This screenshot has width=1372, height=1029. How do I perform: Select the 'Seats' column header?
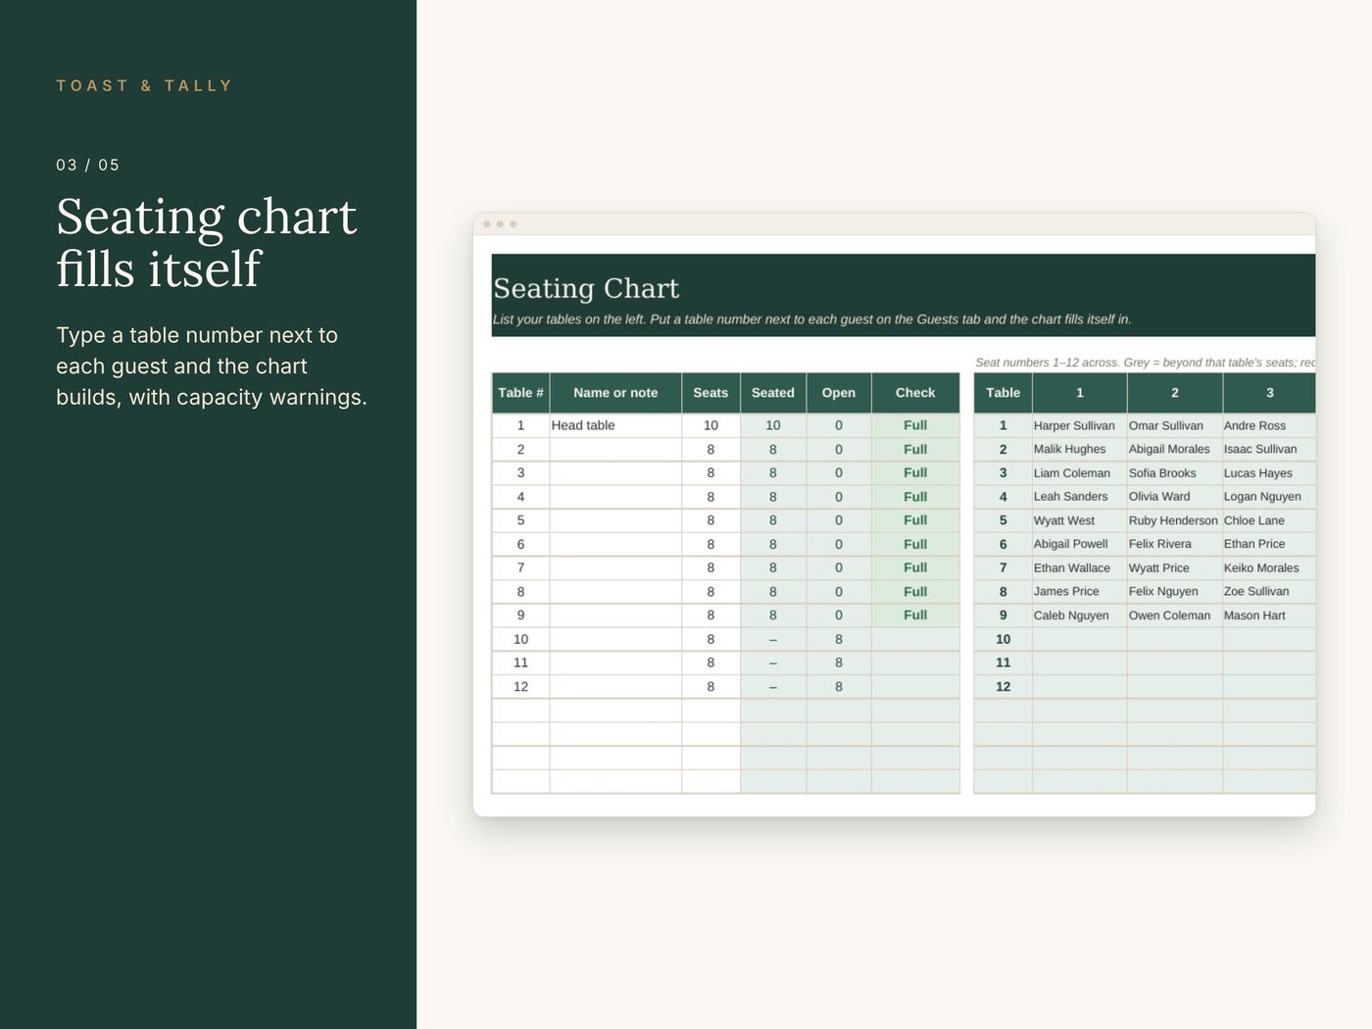pyautogui.click(x=710, y=393)
